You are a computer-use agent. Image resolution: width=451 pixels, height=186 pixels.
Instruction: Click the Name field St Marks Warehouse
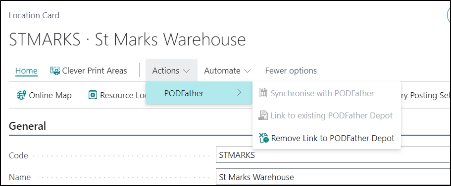coord(333,177)
